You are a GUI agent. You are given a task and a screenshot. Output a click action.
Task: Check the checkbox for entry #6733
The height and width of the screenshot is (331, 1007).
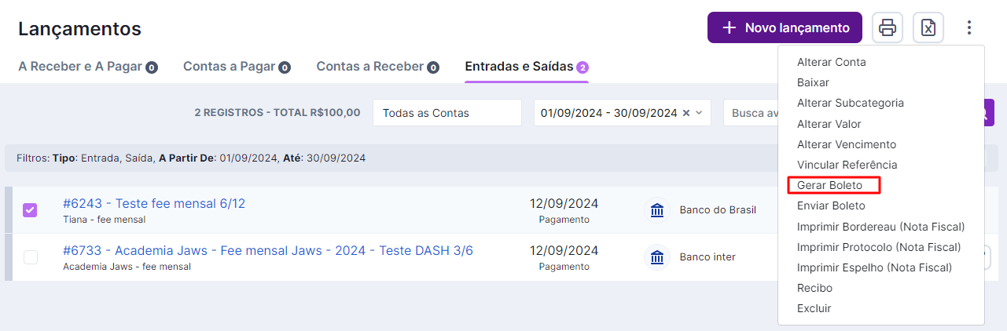pyautogui.click(x=30, y=257)
